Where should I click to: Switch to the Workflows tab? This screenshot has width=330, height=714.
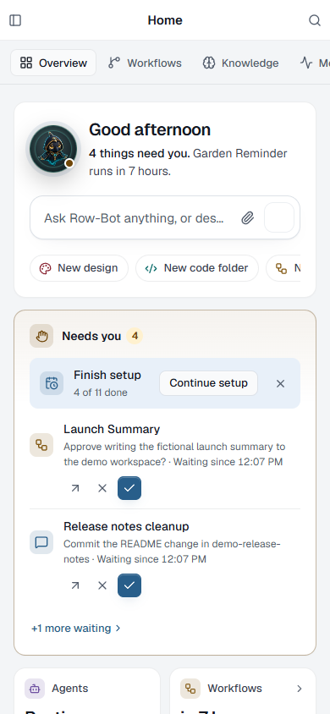point(145,63)
